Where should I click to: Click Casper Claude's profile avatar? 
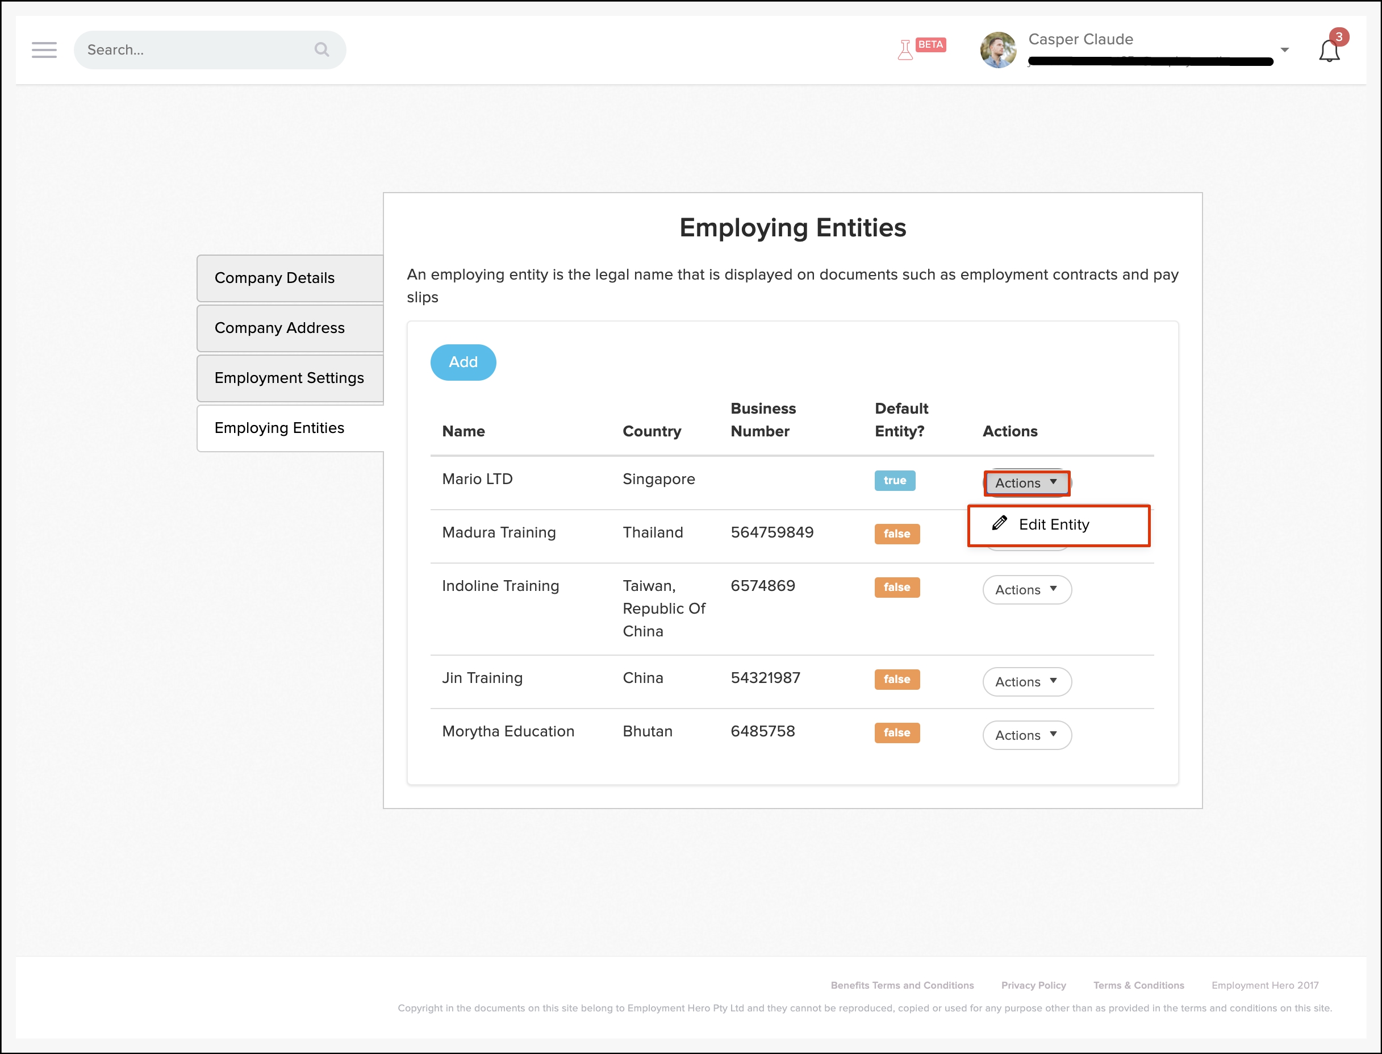pos(997,50)
